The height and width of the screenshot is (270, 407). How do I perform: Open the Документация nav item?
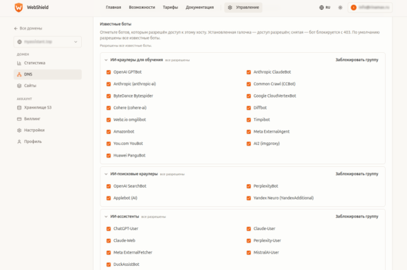click(x=200, y=8)
